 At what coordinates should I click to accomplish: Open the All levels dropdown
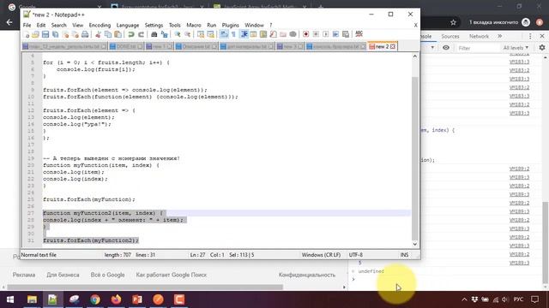point(516,48)
